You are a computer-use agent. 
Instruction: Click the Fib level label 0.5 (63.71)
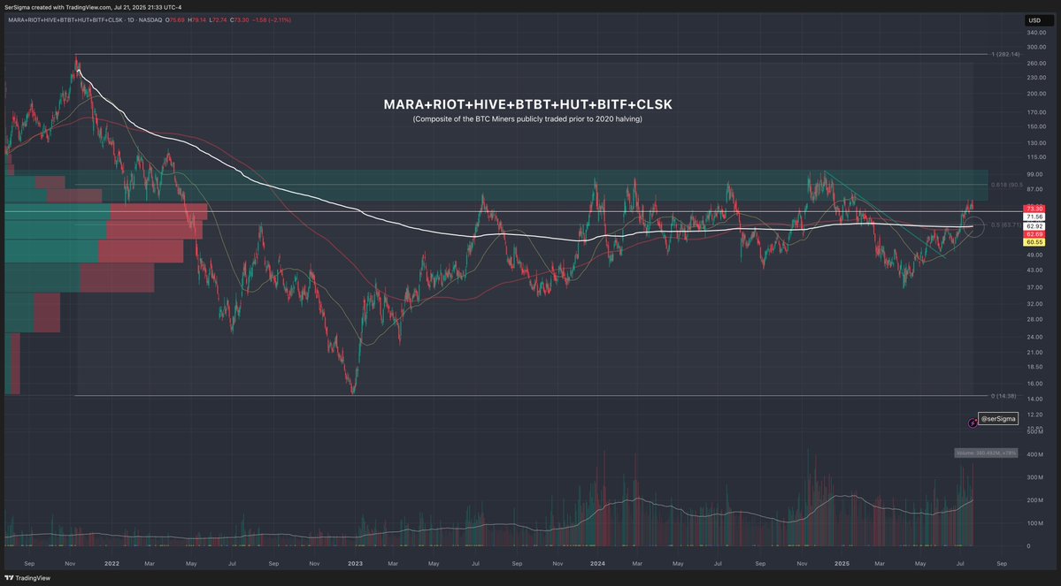coord(1005,225)
